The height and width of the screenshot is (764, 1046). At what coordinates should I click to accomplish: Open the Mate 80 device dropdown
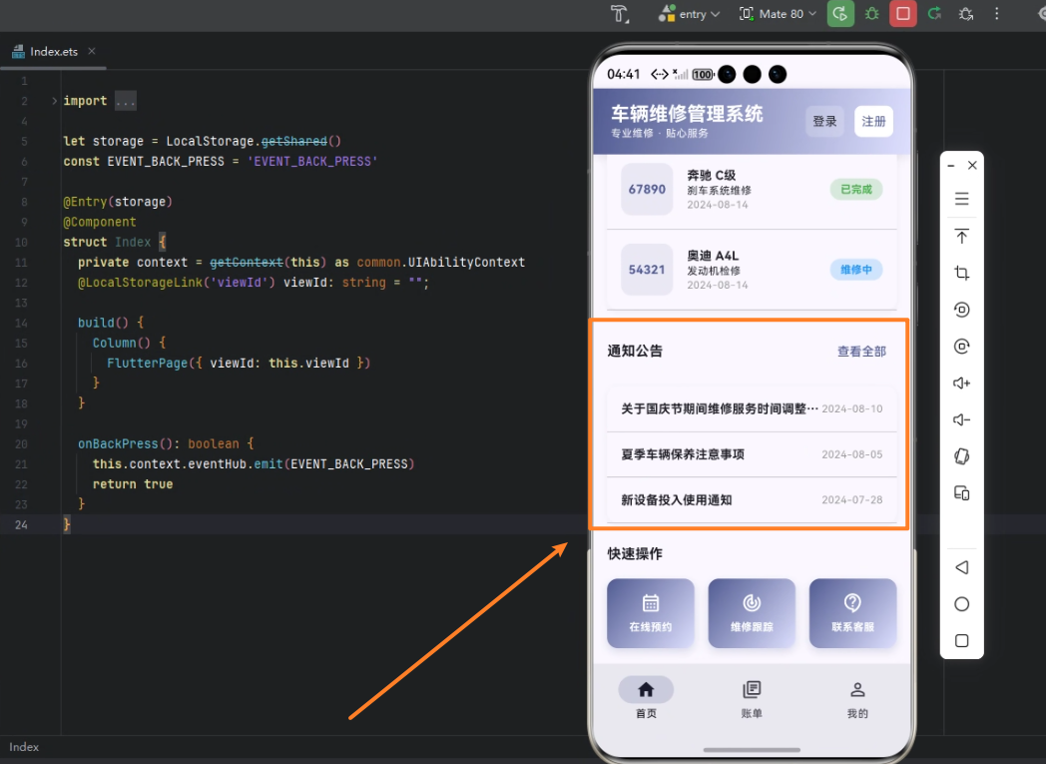(778, 14)
